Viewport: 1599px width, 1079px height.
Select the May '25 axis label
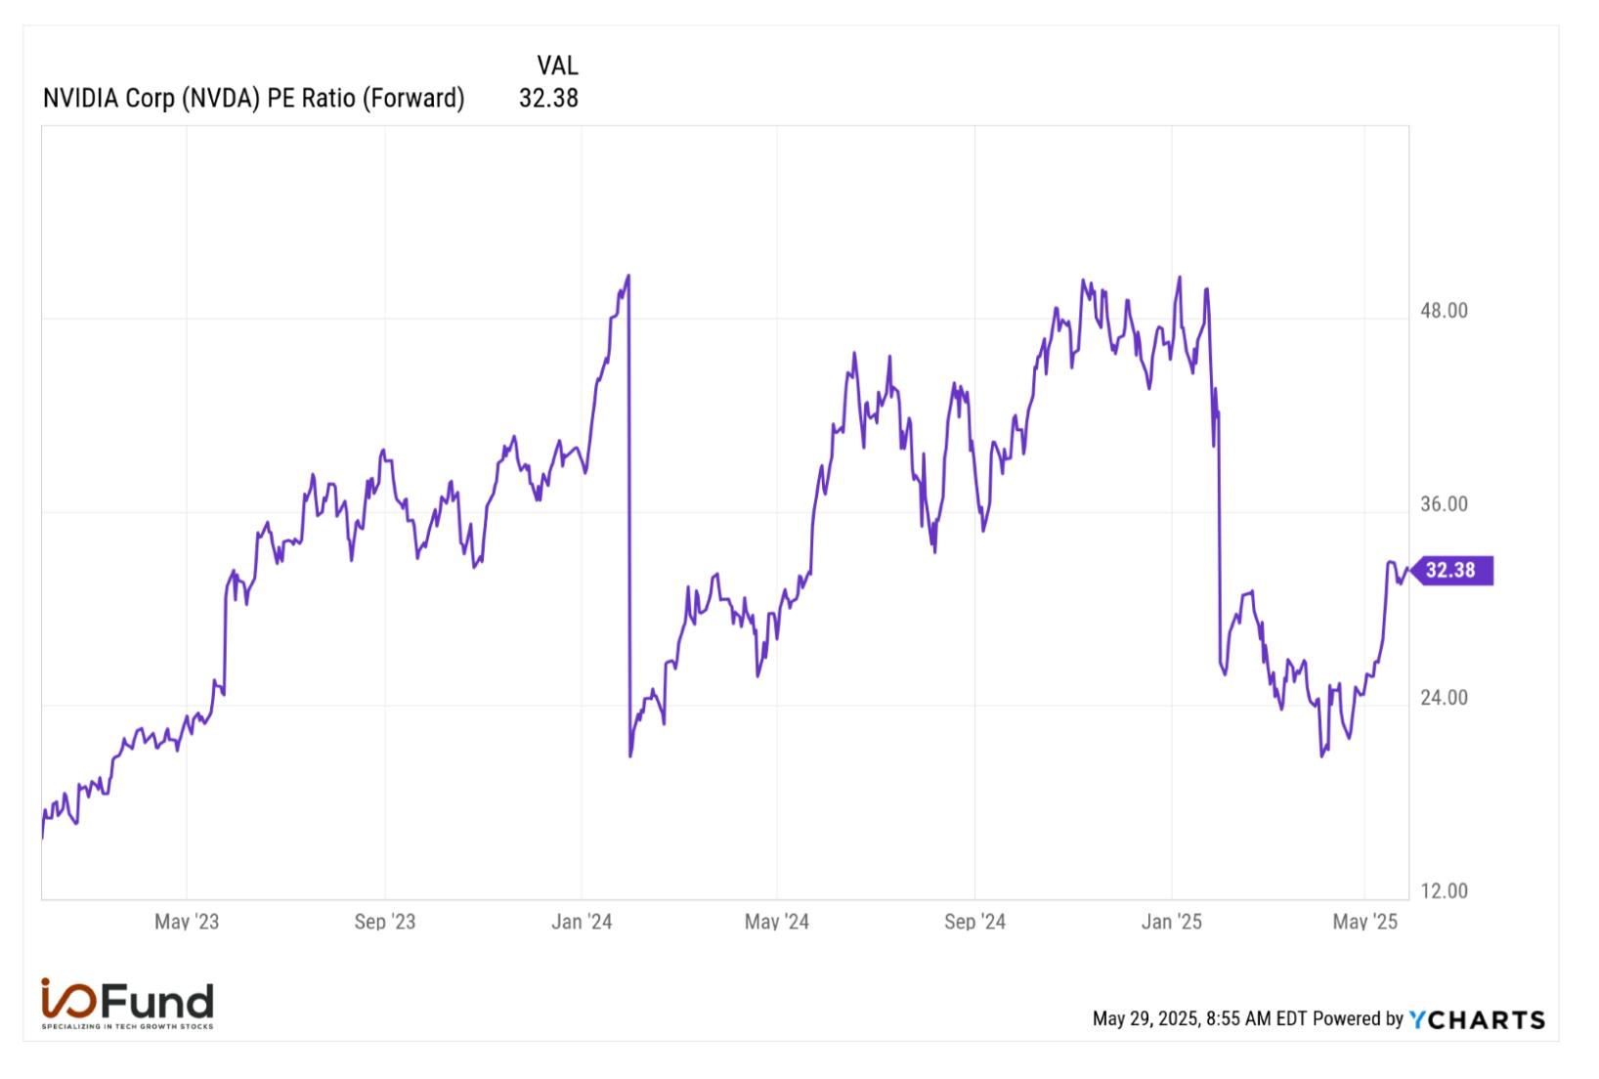pyautogui.click(x=1365, y=922)
